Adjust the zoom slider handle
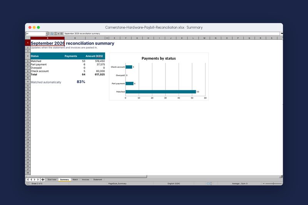308x205 pixels. 273,183
